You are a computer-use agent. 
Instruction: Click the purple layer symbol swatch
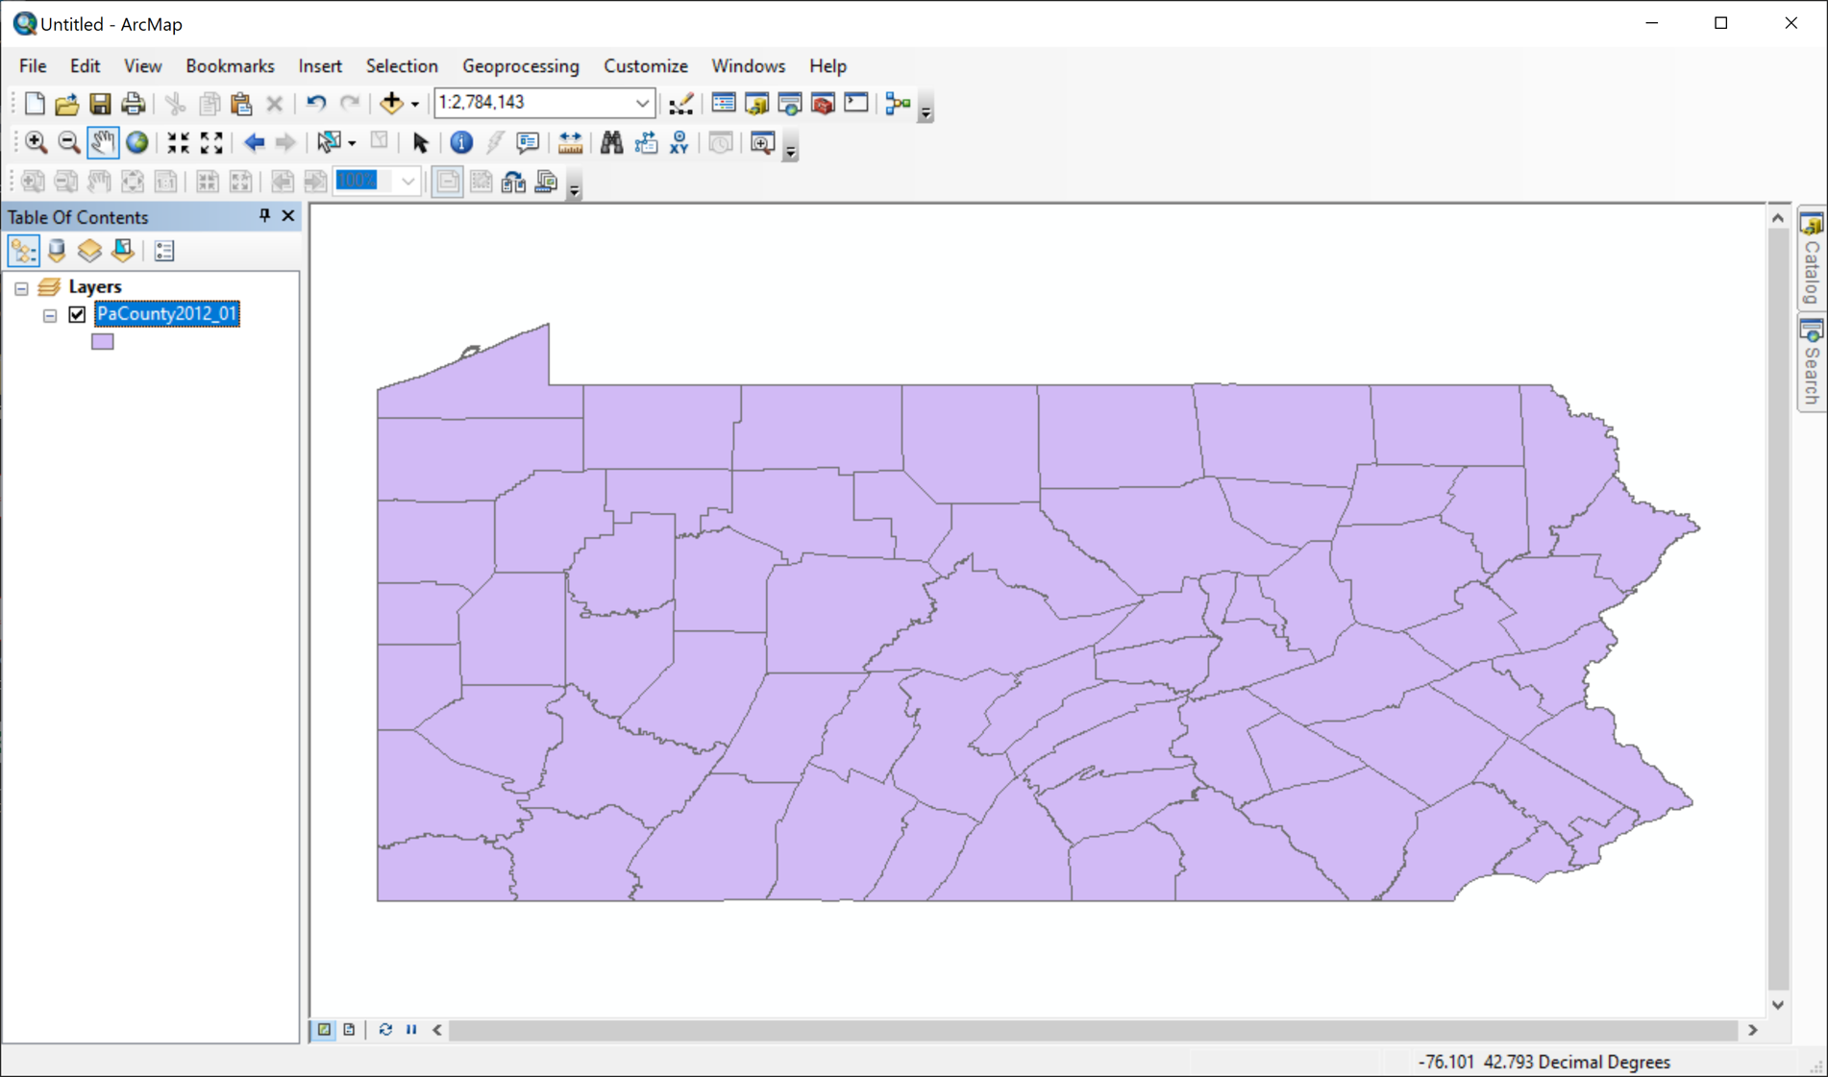[x=103, y=341]
